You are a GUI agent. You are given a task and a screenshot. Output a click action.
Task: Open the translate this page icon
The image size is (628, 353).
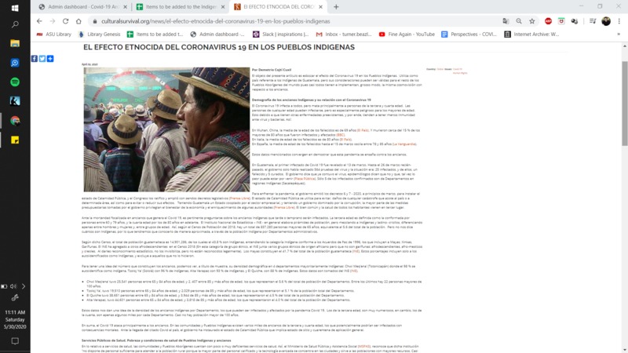point(506,21)
